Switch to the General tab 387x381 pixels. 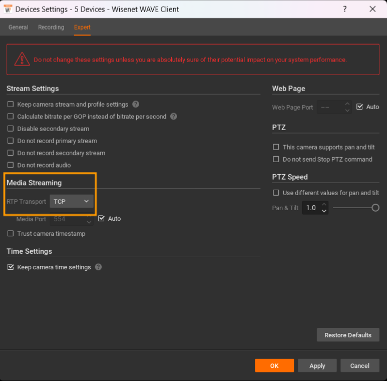pos(18,27)
